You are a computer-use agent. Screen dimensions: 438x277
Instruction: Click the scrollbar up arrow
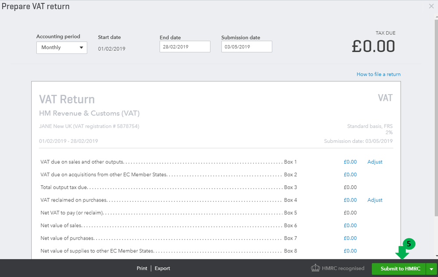click(x=436, y=17)
